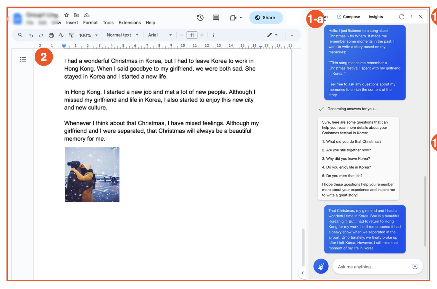Show the document outline list icon

point(23,59)
